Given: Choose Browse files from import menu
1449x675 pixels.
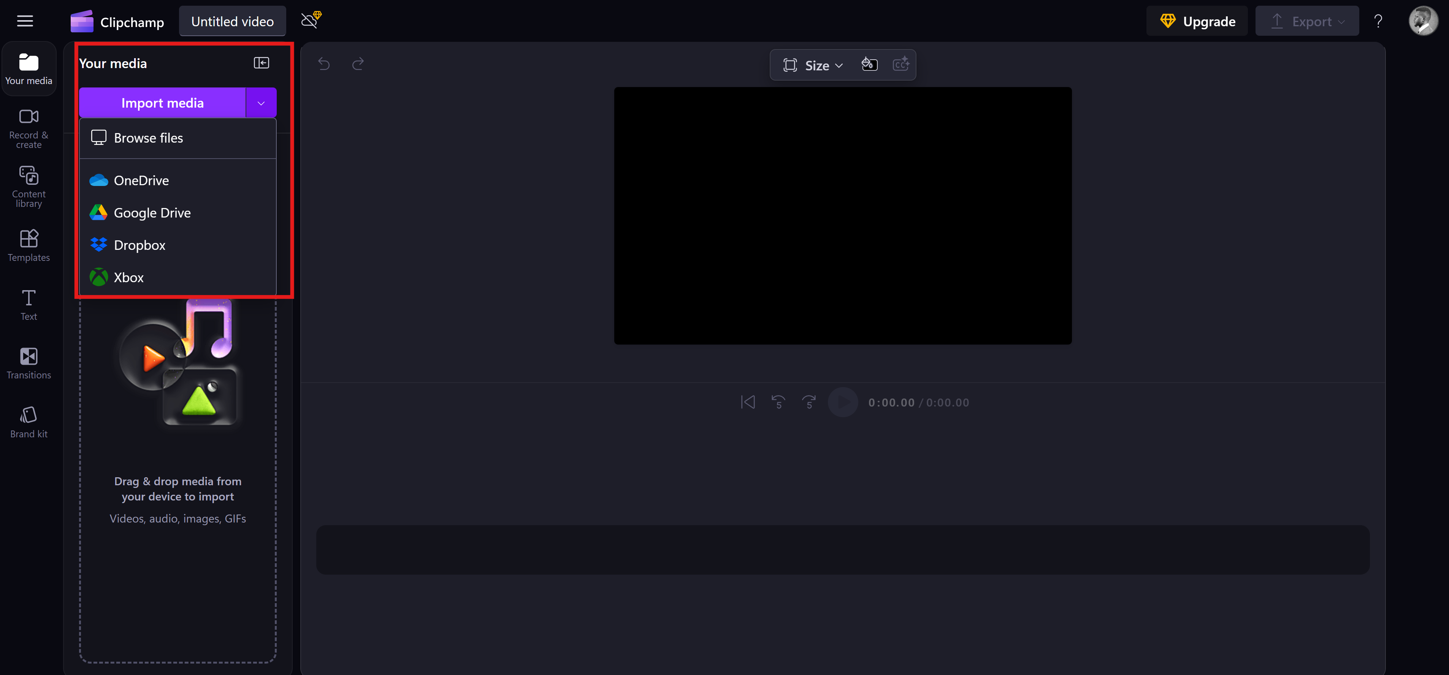Looking at the screenshot, I should click(149, 138).
